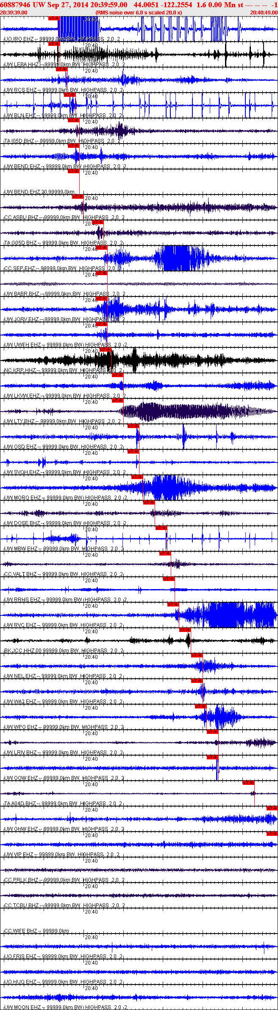Click the red pick marker on BK JCC trace

tap(185, 630)
